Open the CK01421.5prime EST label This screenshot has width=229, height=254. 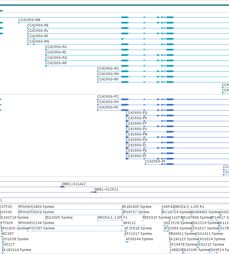pyautogui.click(x=209, y=233)
